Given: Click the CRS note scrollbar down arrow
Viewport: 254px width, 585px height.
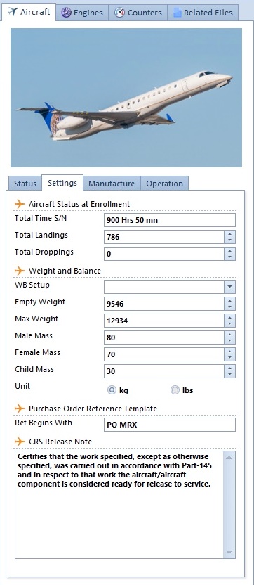Looking at the screenshot, I should [229, 552].
